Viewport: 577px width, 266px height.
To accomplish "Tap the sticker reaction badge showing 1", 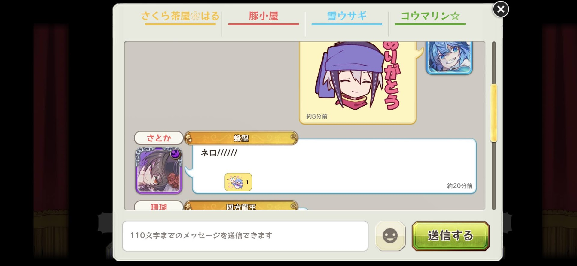I will point(238,182).
